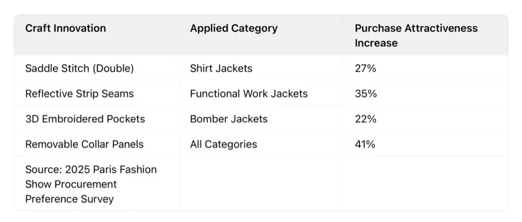Click the Functional Work Jackets cell

point(248,94)
